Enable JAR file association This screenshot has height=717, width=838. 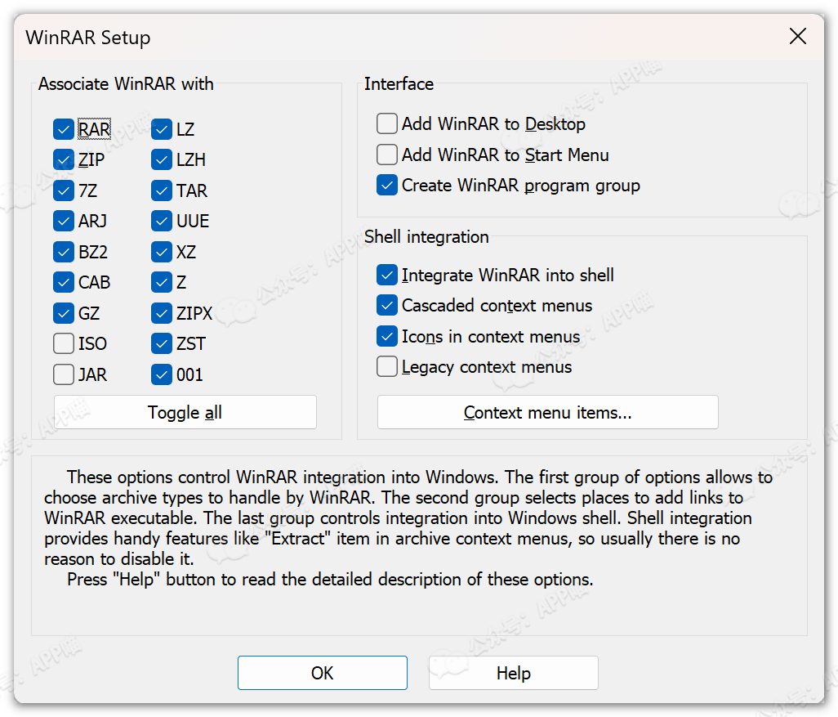tap(64, 374)
